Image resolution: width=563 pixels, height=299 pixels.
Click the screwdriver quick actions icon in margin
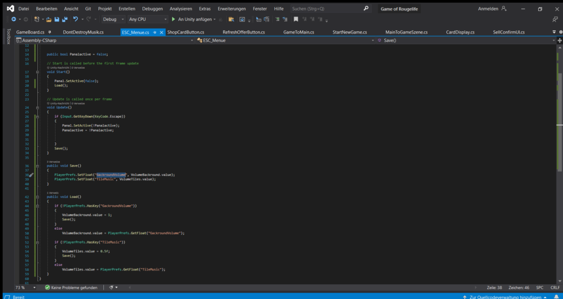(31, 175)
